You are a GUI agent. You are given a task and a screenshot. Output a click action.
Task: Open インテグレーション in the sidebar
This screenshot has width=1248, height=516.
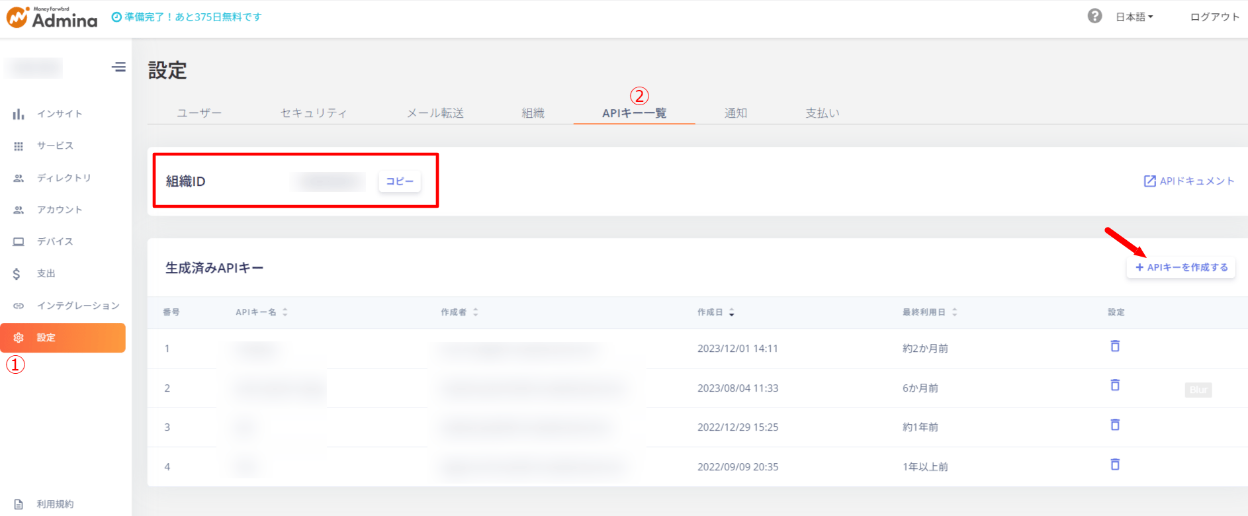coord(78,306)
